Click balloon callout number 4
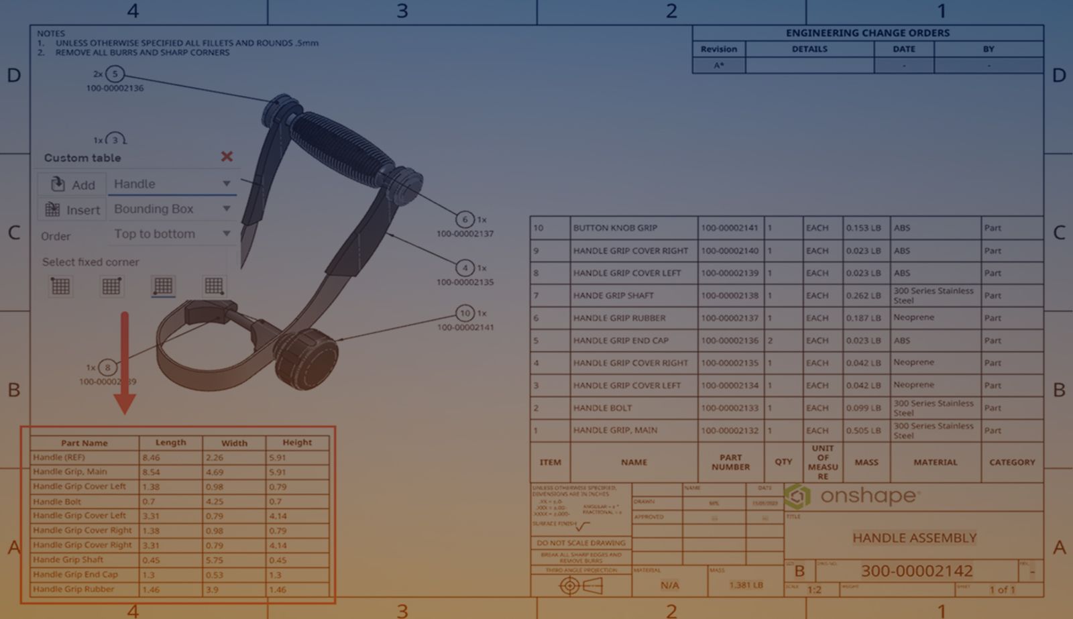The image size is (1073, 619). click(x=465, y=268)
